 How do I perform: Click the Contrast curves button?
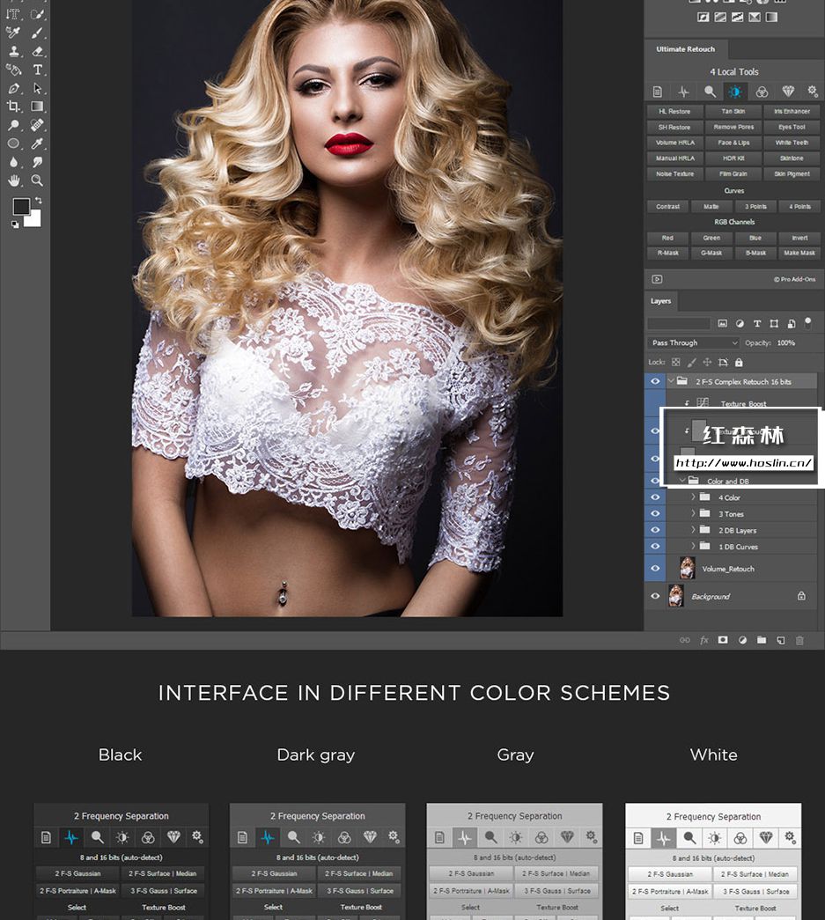click(667, 207)
